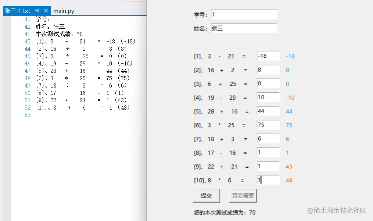Click the 提交 submit button
Image resolution: width=373 pixels, height=221 pixels.
206,196
